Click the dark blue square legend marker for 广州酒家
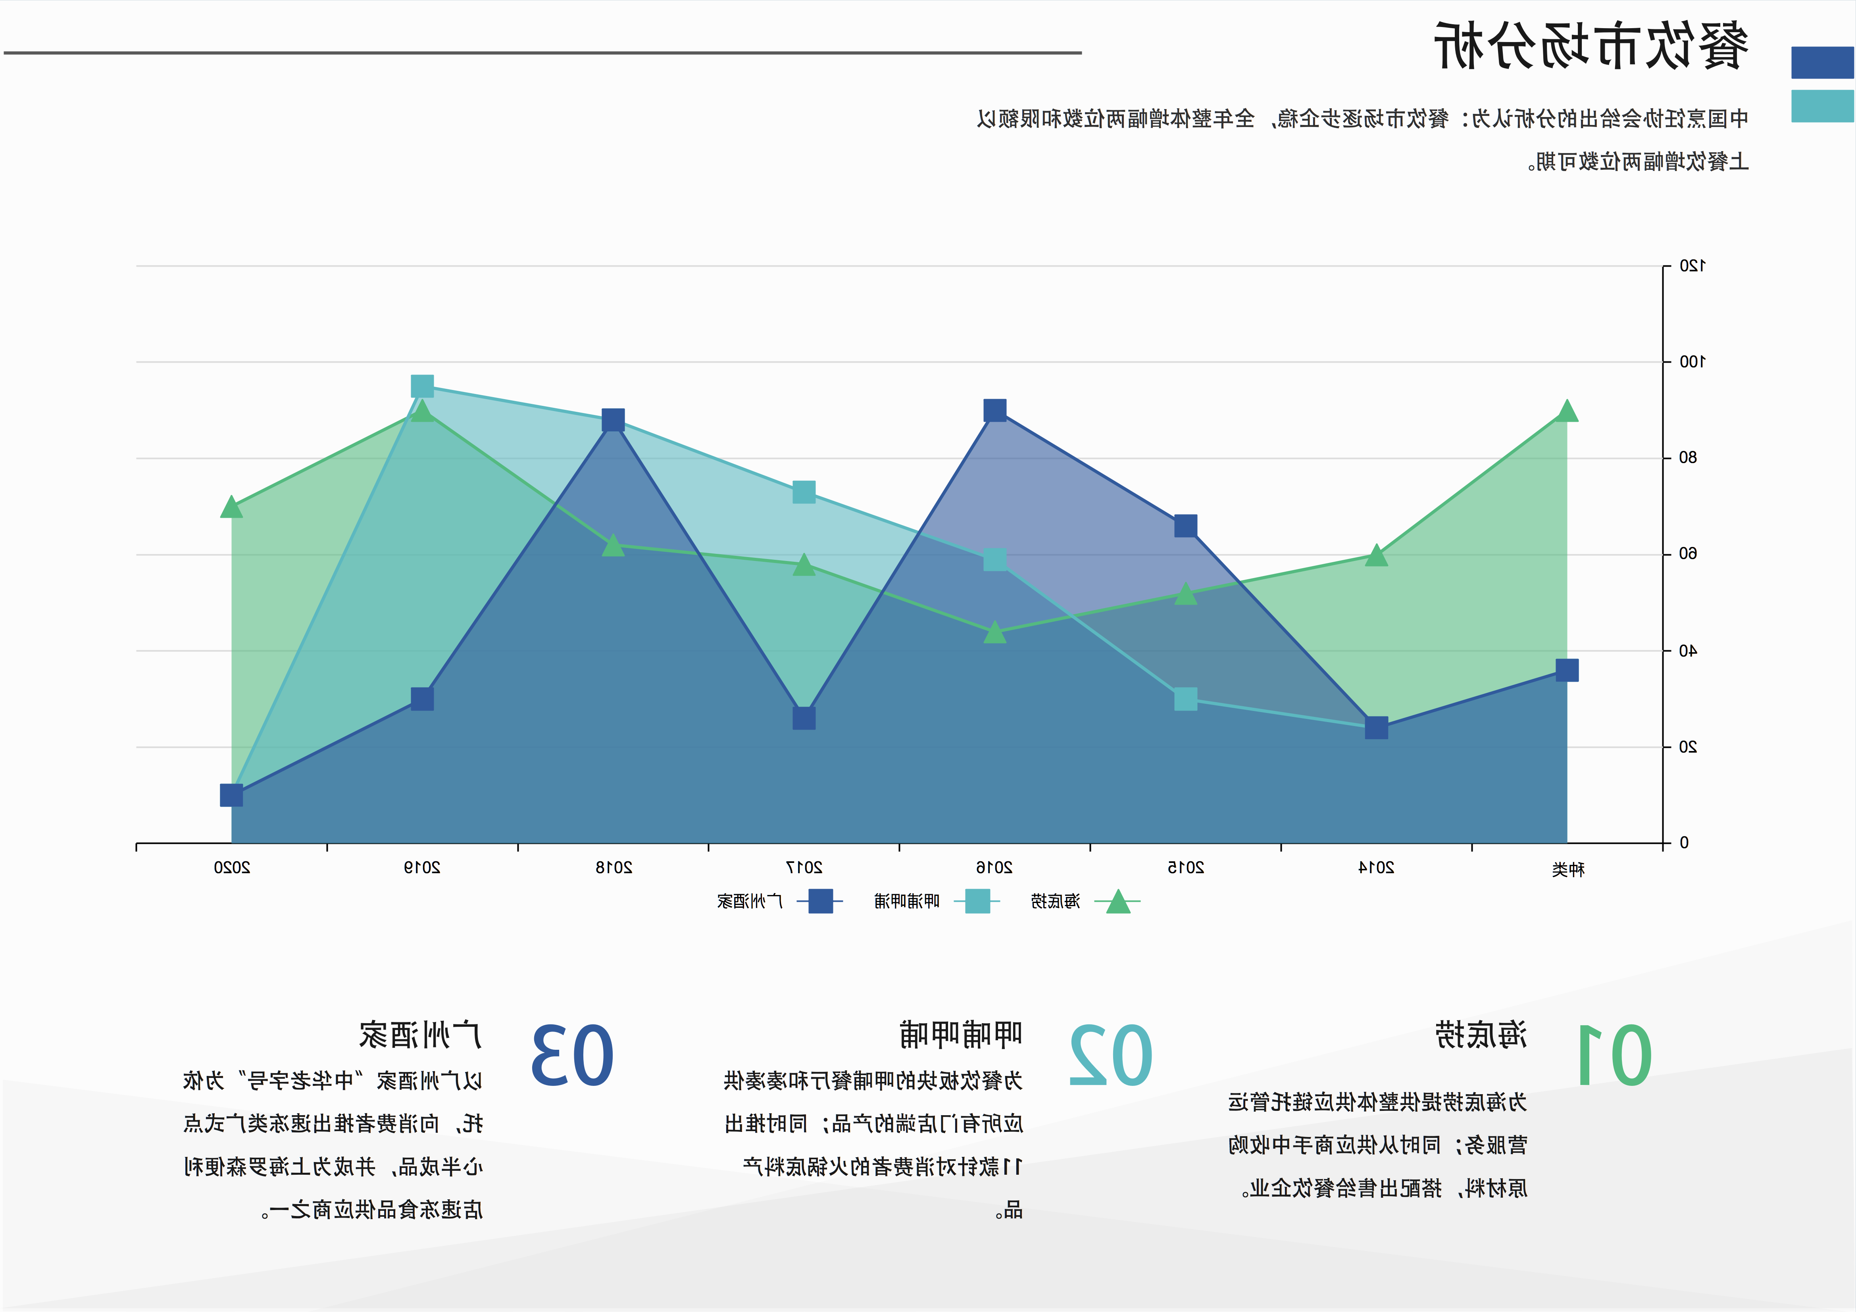 tap(821, 901)
